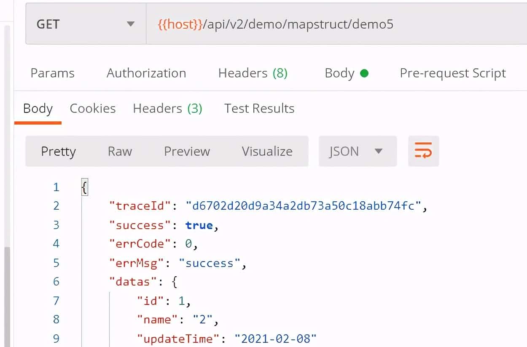
Task: Select the Preview response mode
Action: (187, 151)
